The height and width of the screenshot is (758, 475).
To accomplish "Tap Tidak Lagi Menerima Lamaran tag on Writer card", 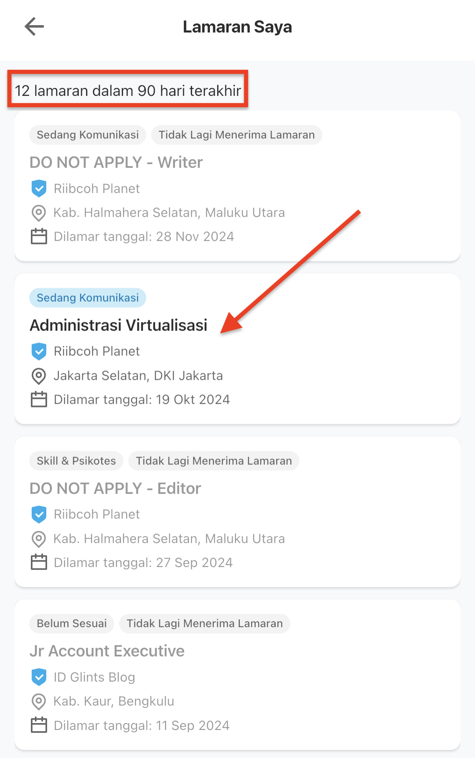I will point(237,135).
